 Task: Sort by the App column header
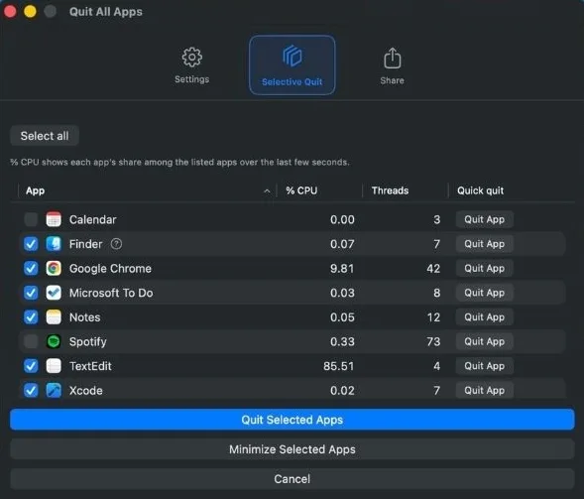(36, 190)
